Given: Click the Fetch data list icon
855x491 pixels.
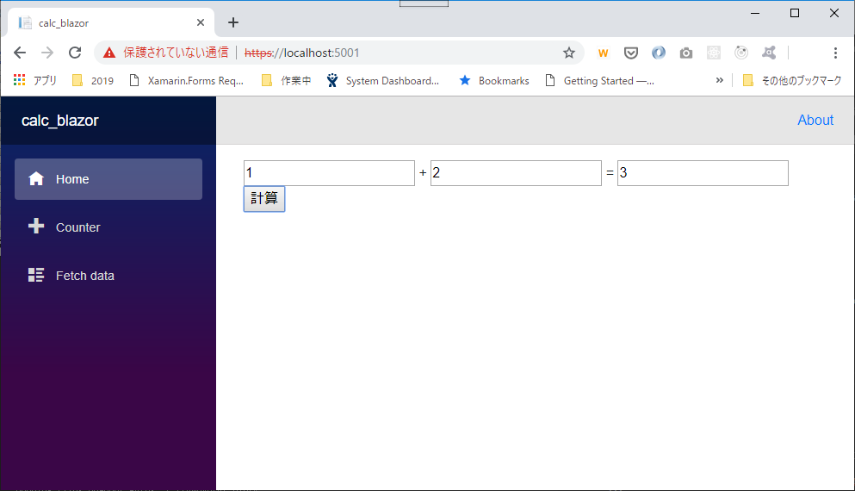Looking at the screenshot, I should 36,275.
